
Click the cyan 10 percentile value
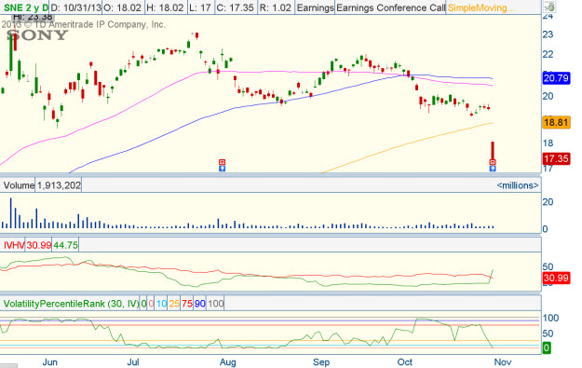tap(161, 304)
